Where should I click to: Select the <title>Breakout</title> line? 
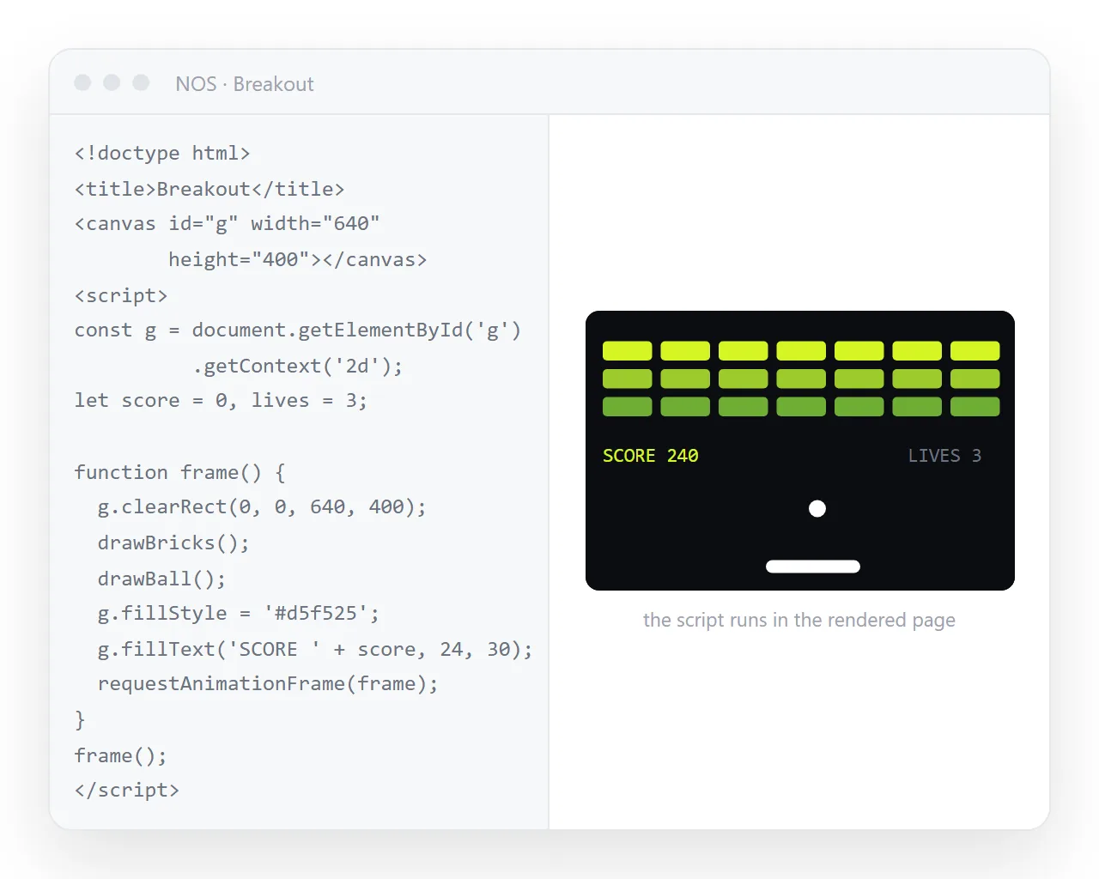click(209, 189)
